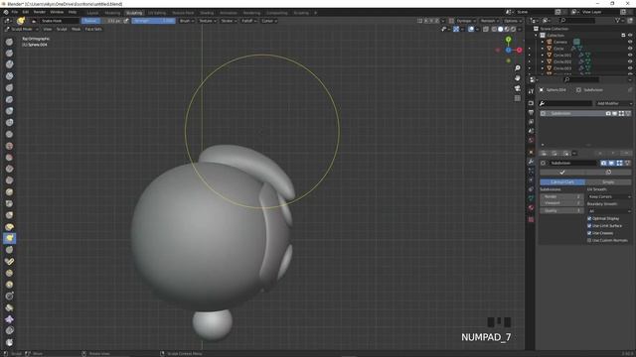Screen dimensions: 636x357
Task: Click the viewport zoom magnifier icon
Action: click(517, 68)
